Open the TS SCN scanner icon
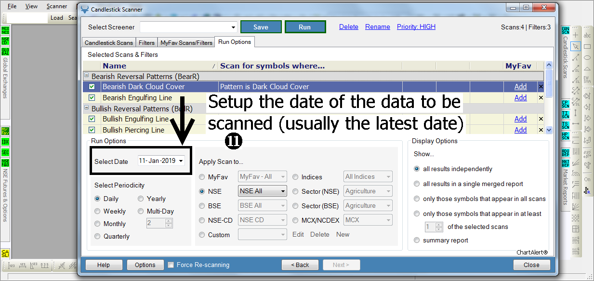The height and width of the screenshot is (281, 594). tap(566, 125)
